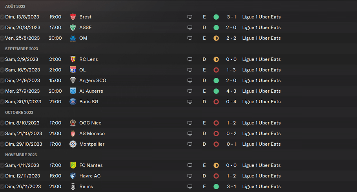The image size is (357, 192).
Task: Click the Havre AC team name
Action: tap(90, 176)
